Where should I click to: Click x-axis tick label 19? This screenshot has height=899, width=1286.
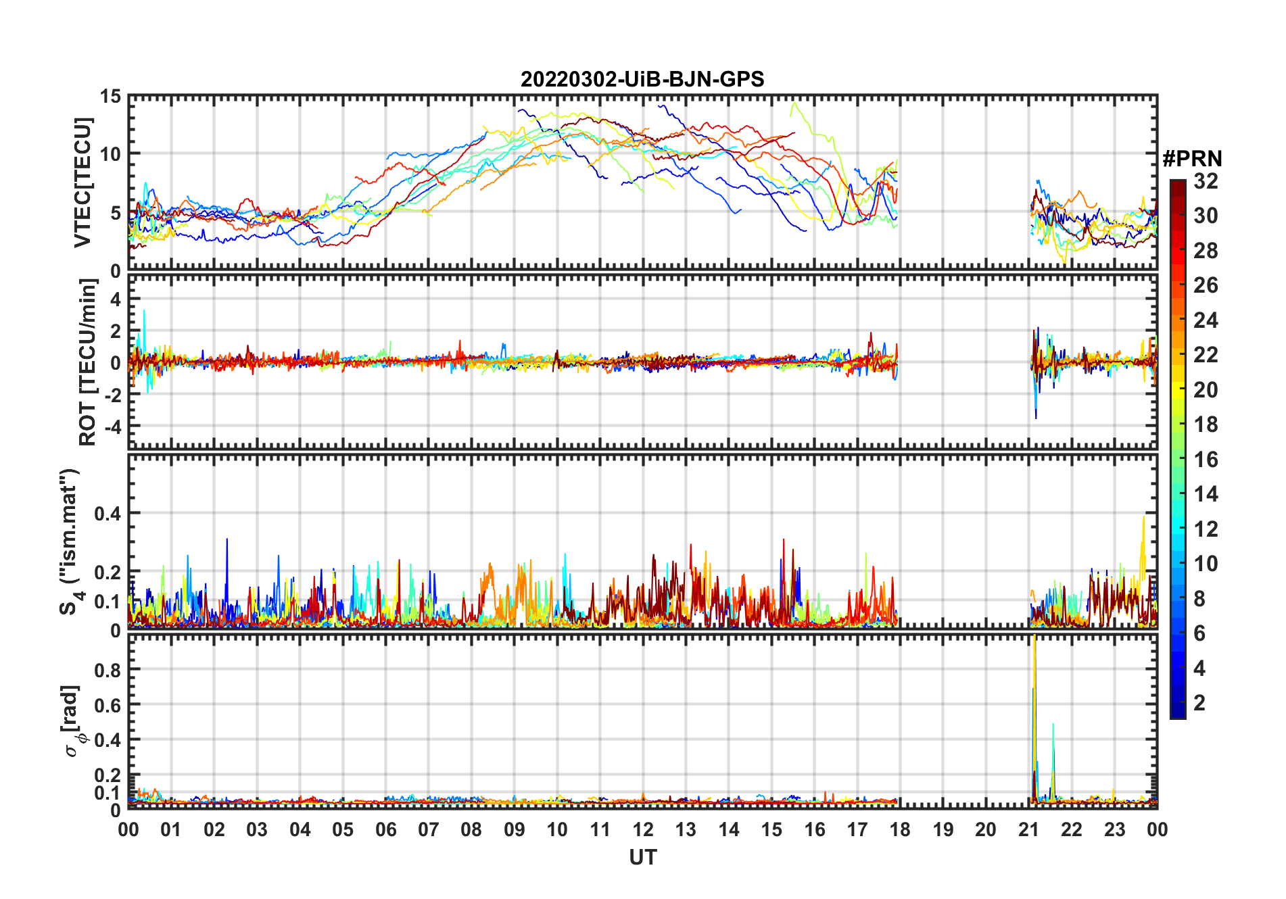pyautogui.click(x=943, y=829)
